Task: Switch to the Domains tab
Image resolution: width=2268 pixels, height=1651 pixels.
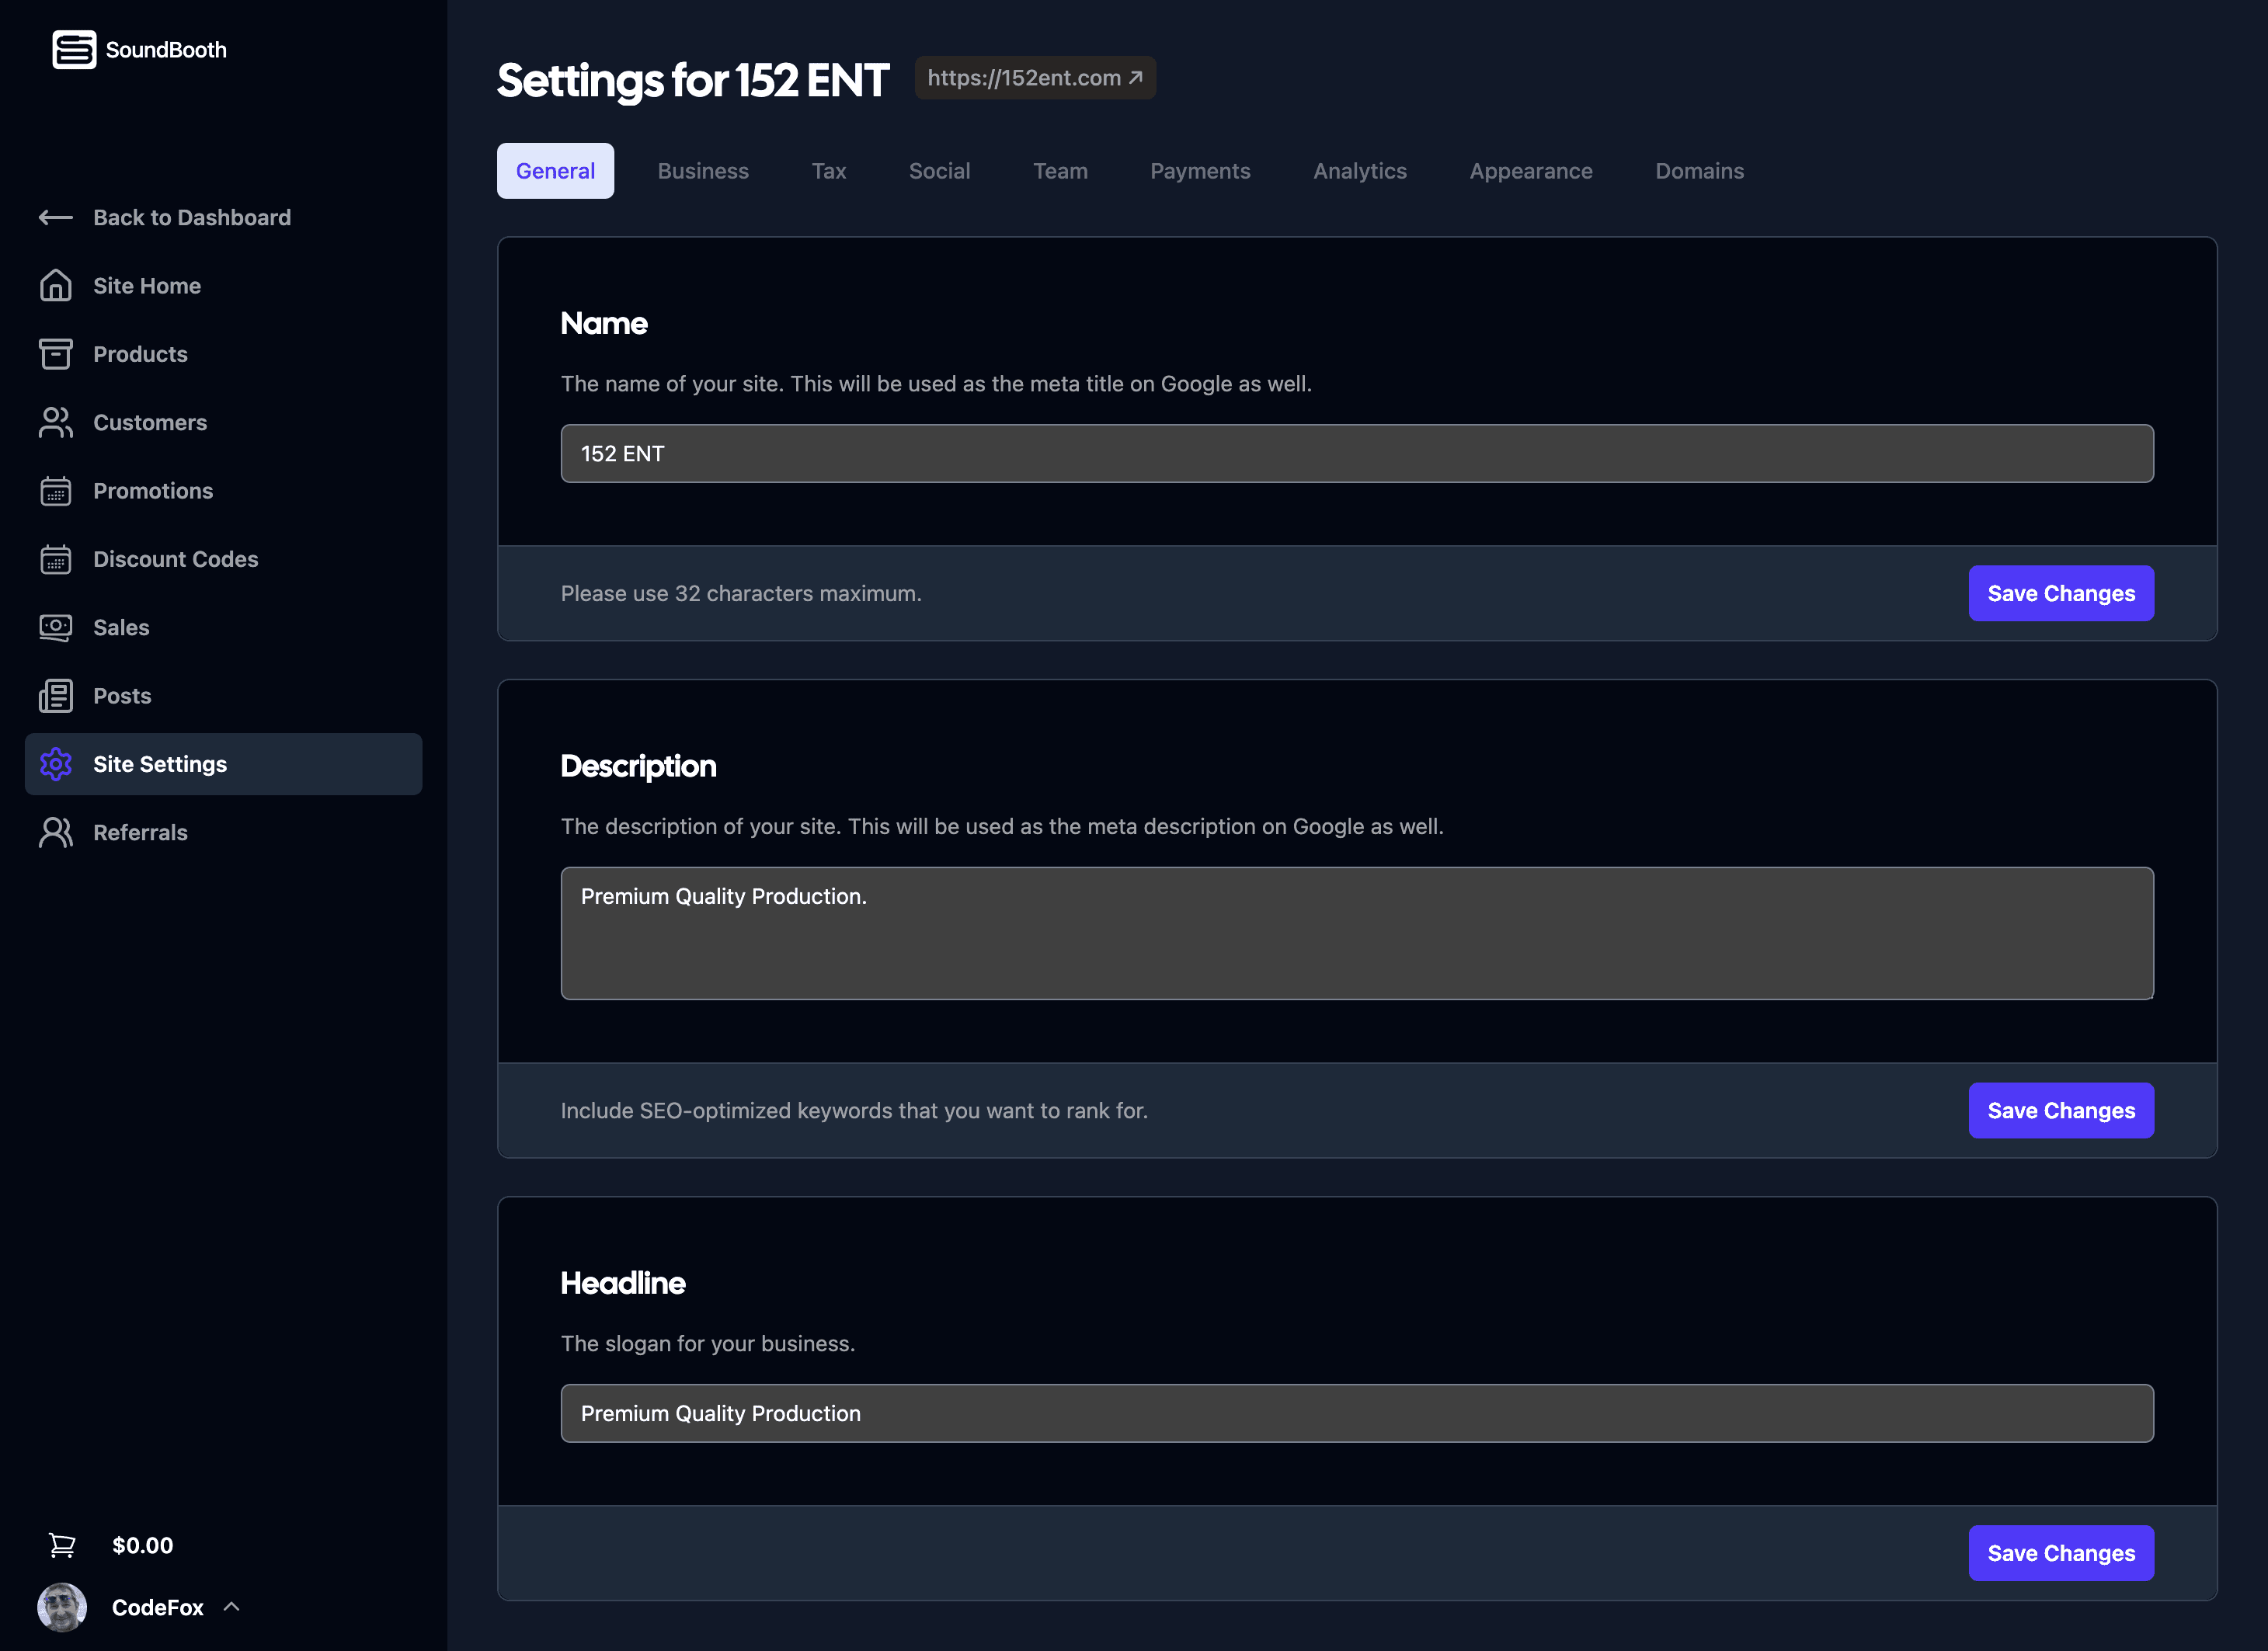Action: (x=1699, y=170)
